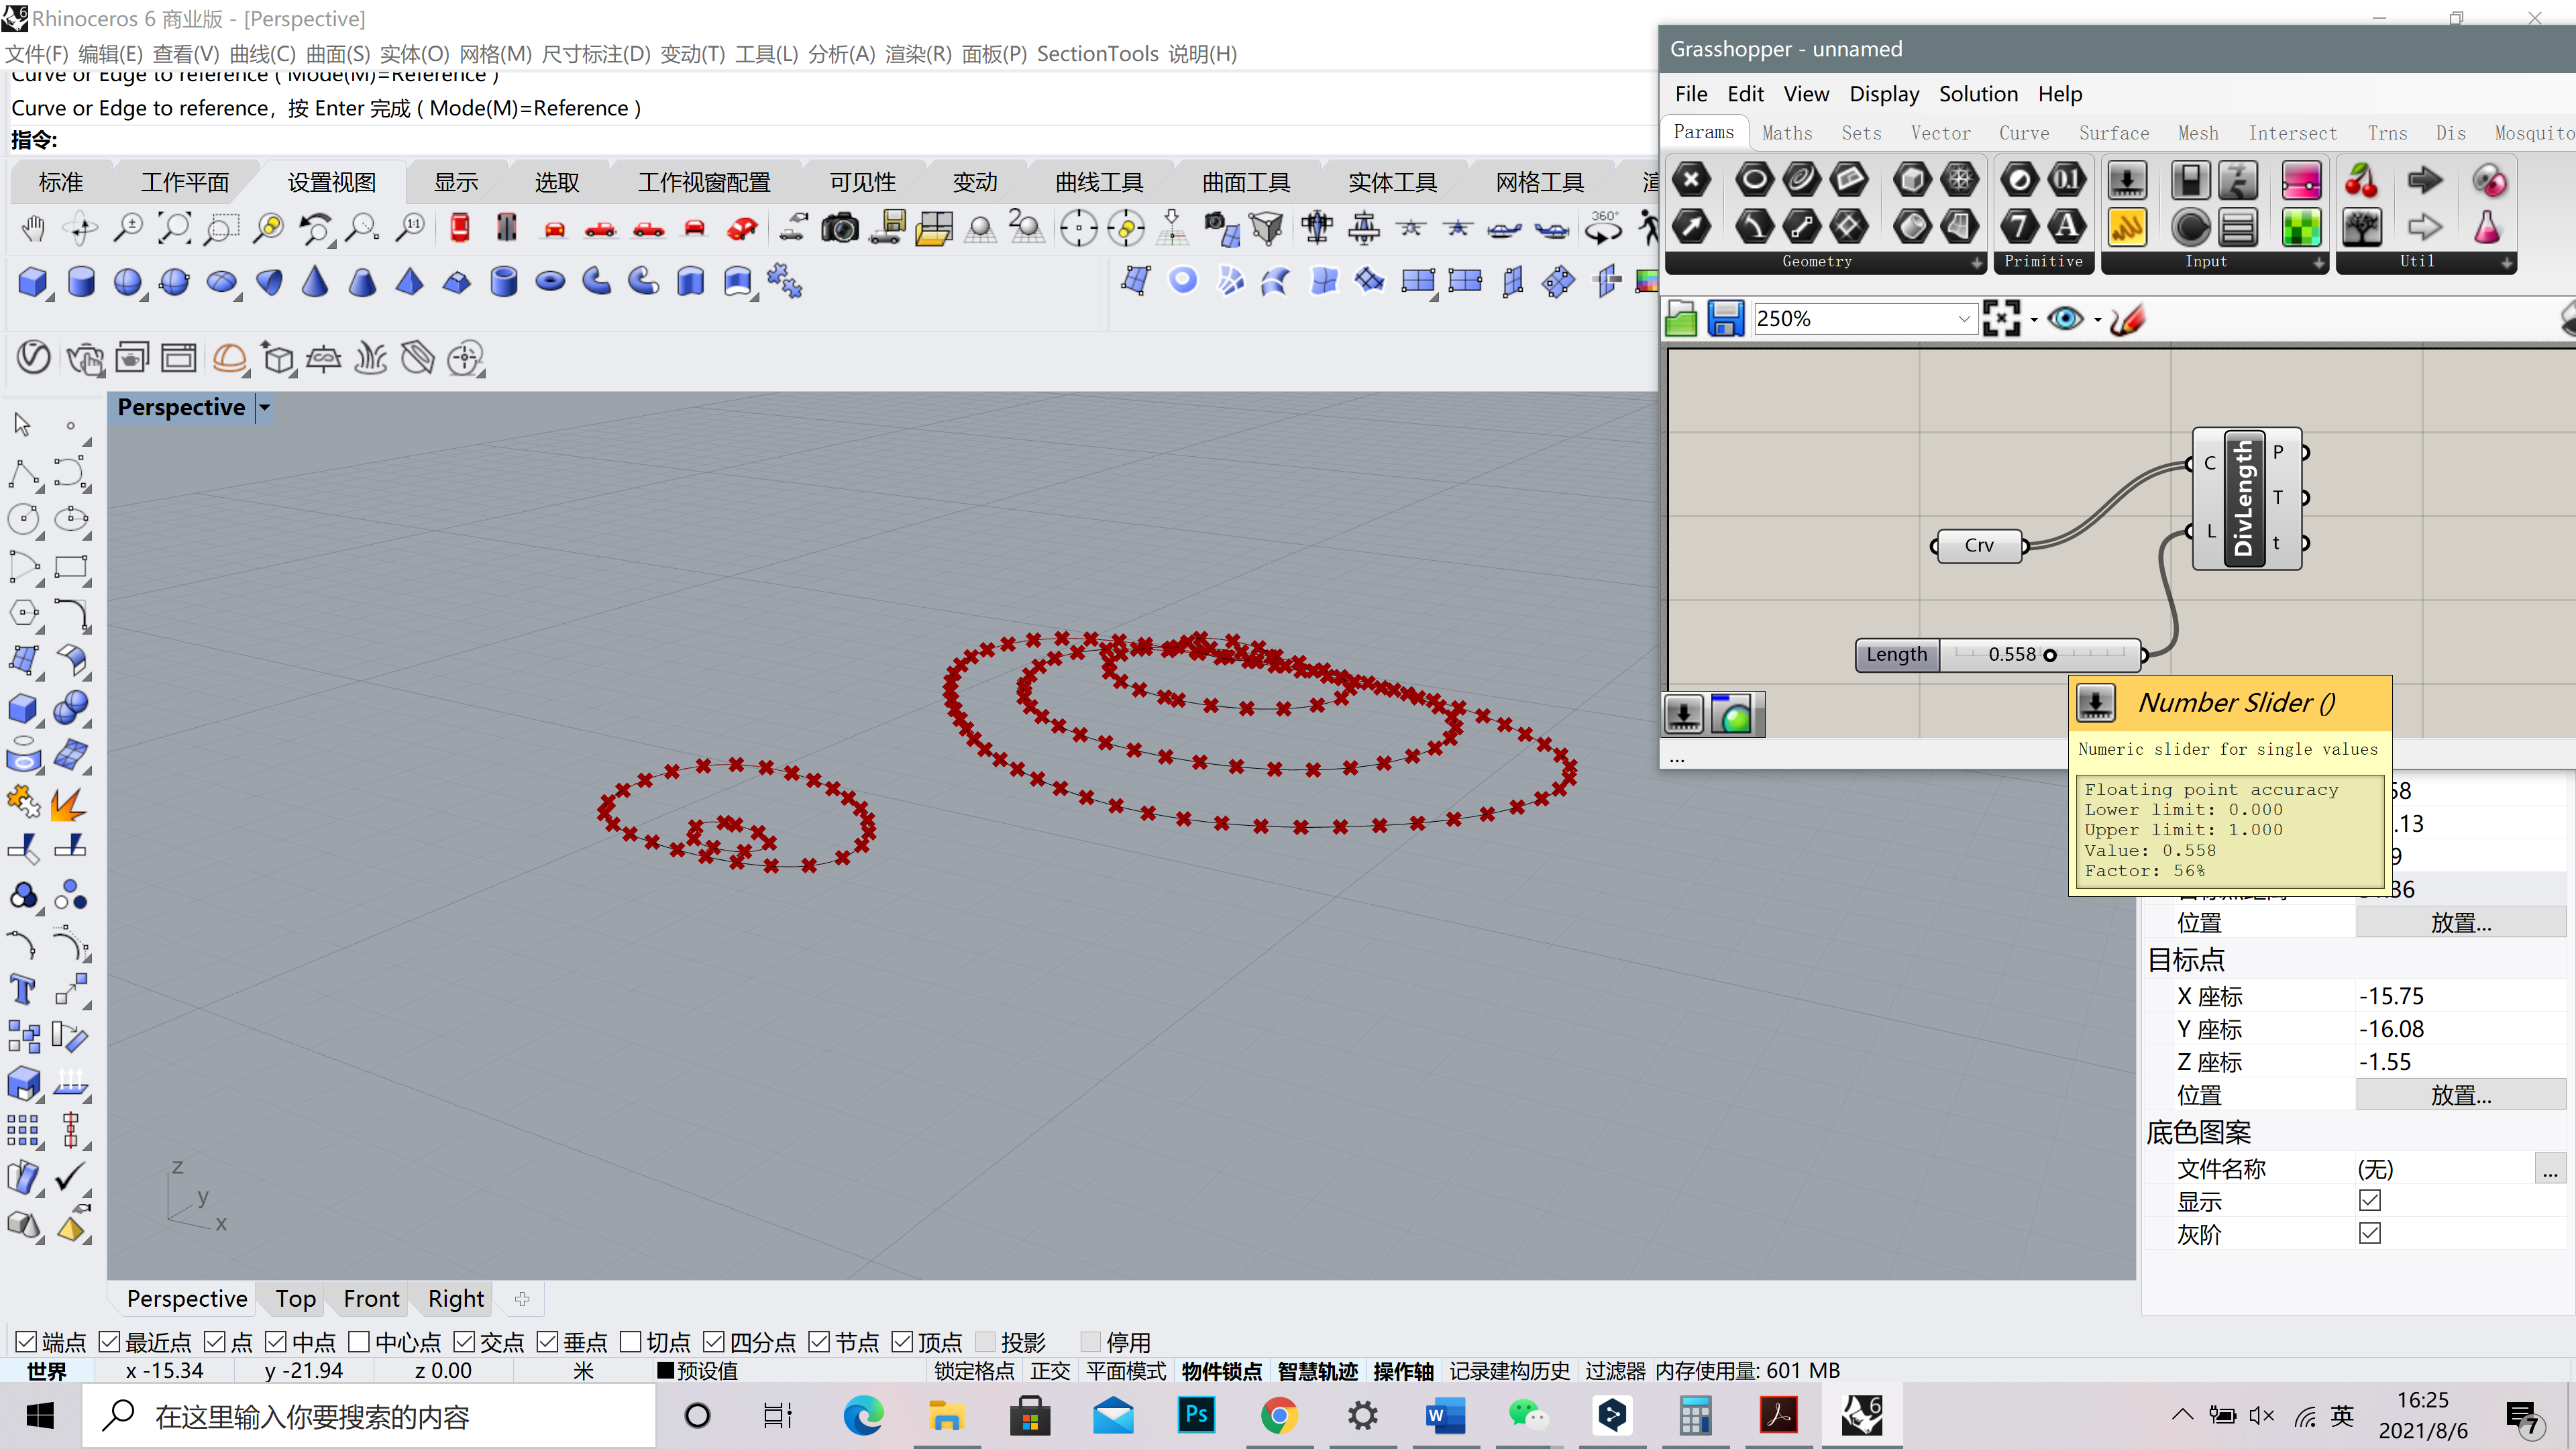This screenshot has height=1449, width=2576.
Task: Open the preview eye dropdown arrow
Action: point(2098,320)
